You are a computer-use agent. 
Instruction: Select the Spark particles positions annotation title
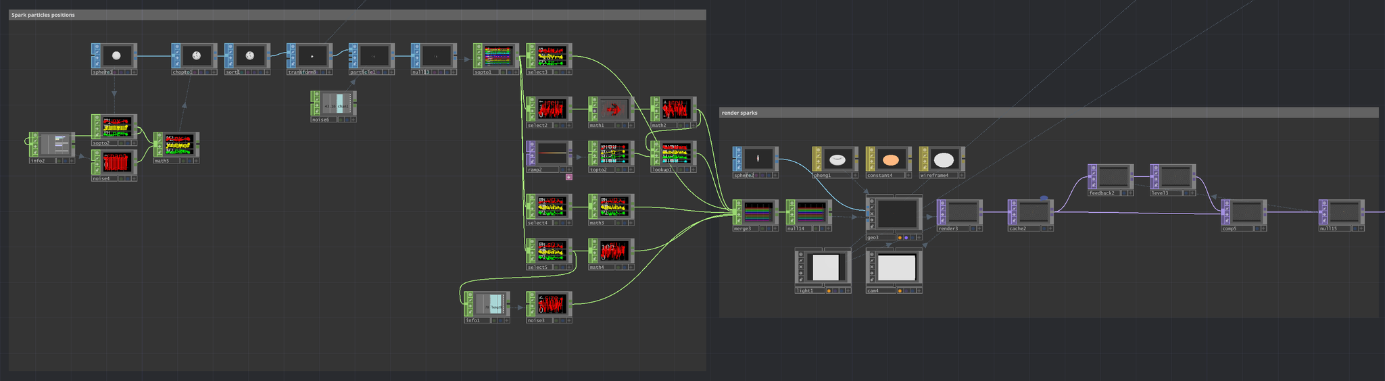[43, 15]
